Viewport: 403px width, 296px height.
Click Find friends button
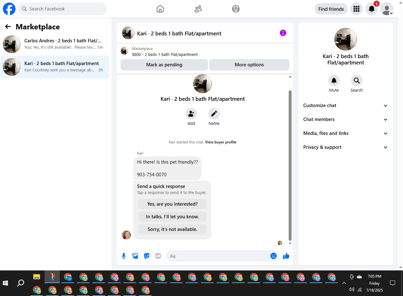coord(331,9)
